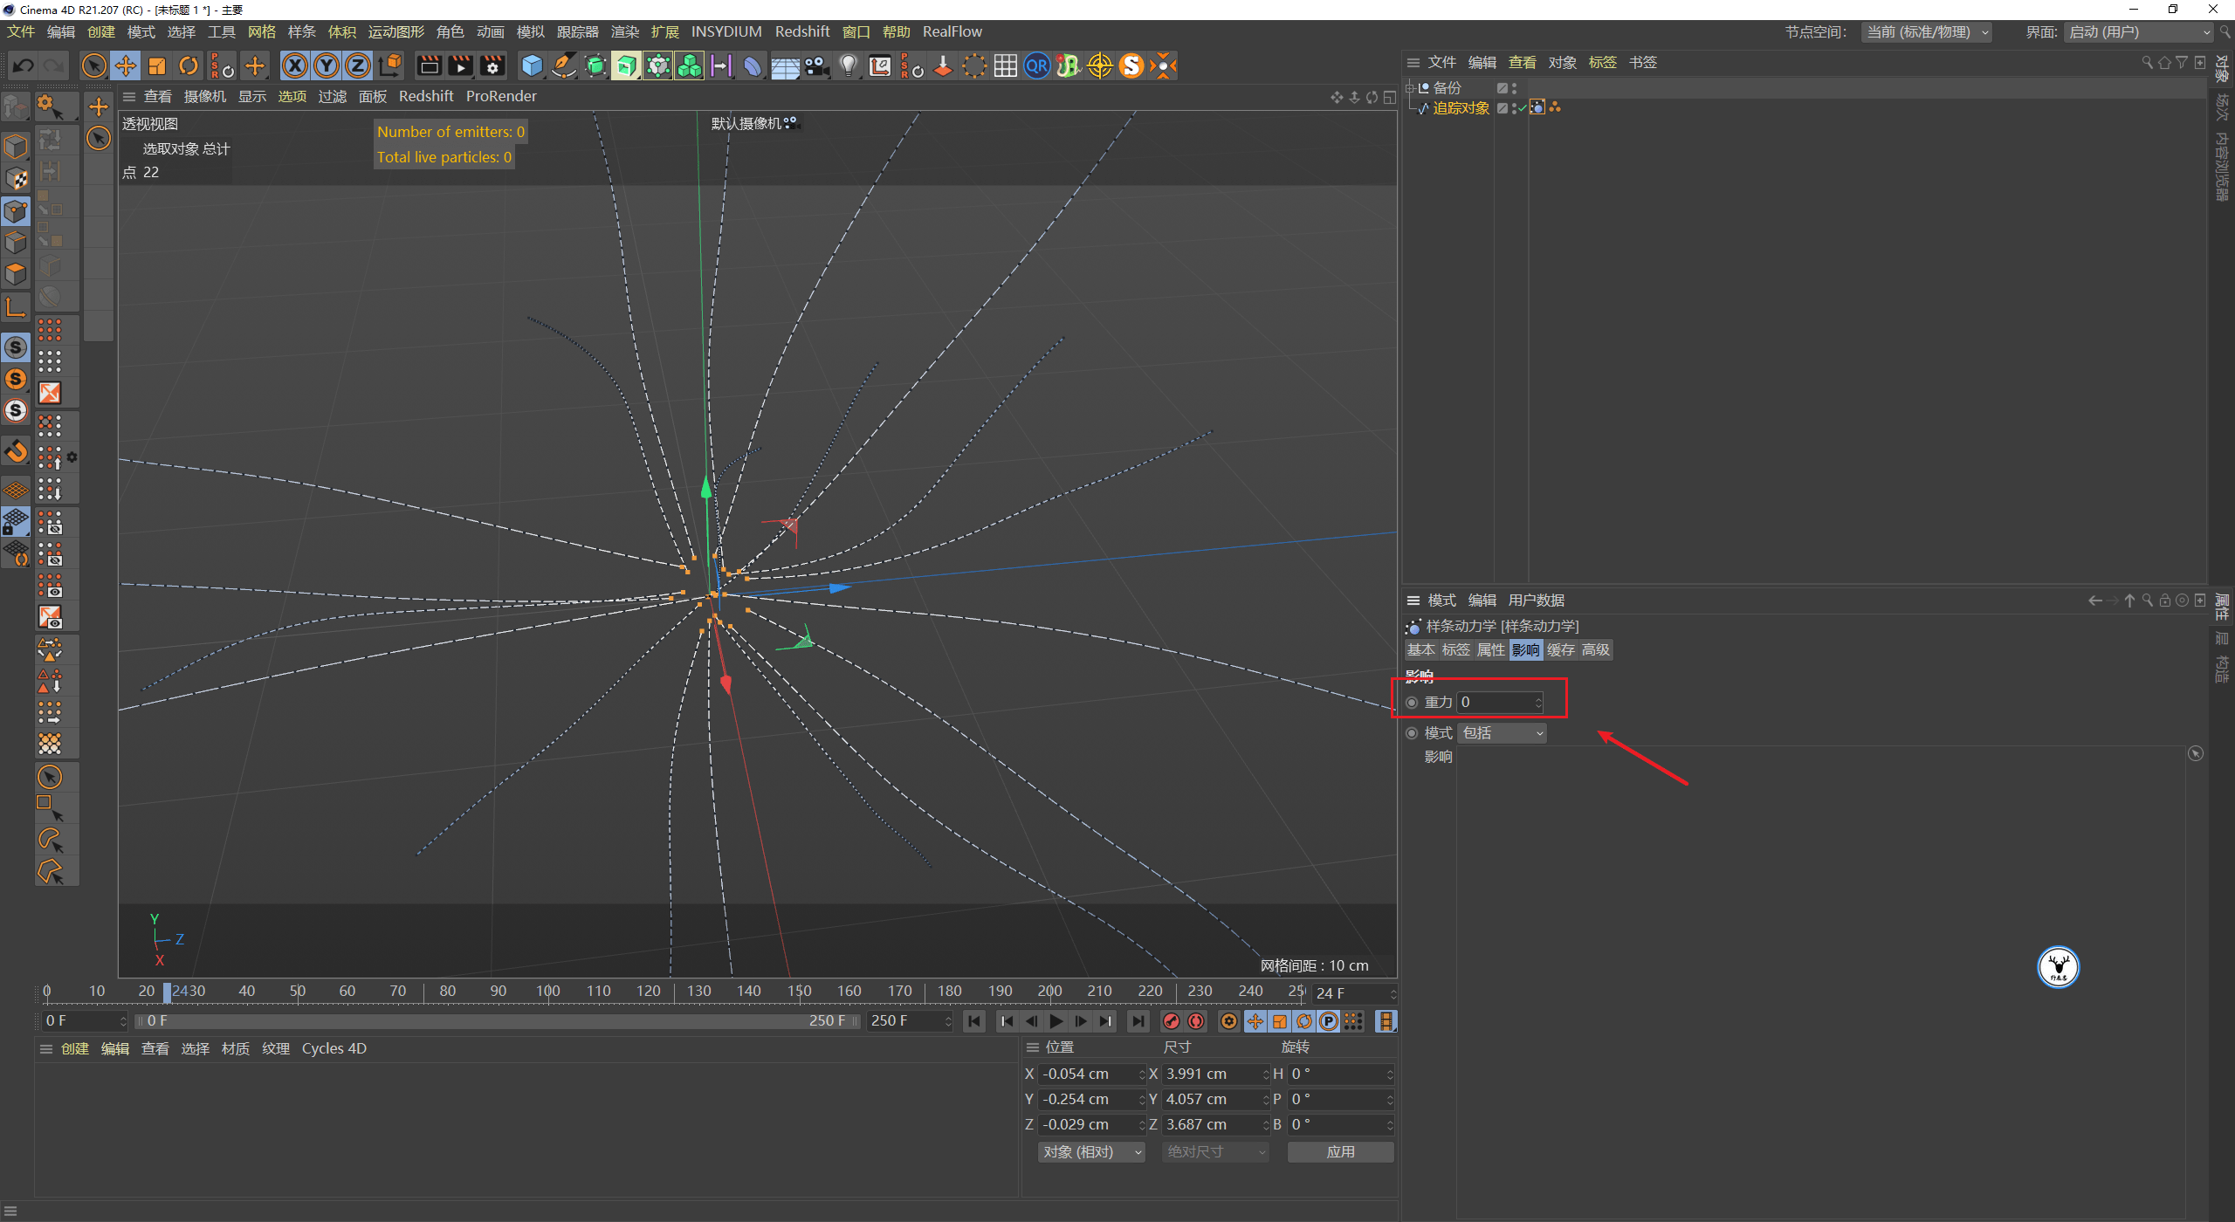The image size is (2235, 1222).
Task: Add a Light from the toolbar
Action: pos(848,65)
